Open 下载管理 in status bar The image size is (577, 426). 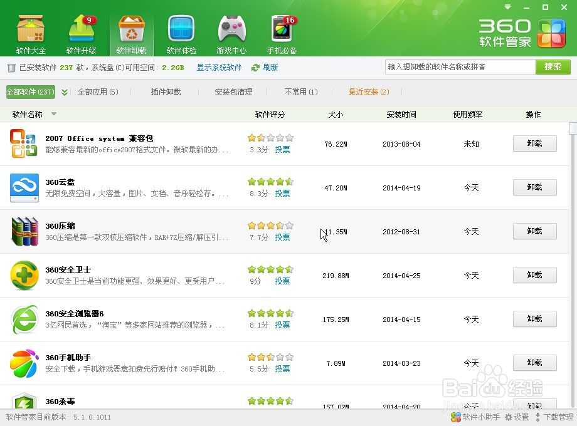click(x=555, y=417)
